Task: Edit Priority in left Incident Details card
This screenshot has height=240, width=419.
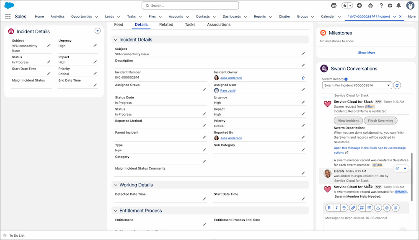Action: pyautogui.click(x=95, y=73)
